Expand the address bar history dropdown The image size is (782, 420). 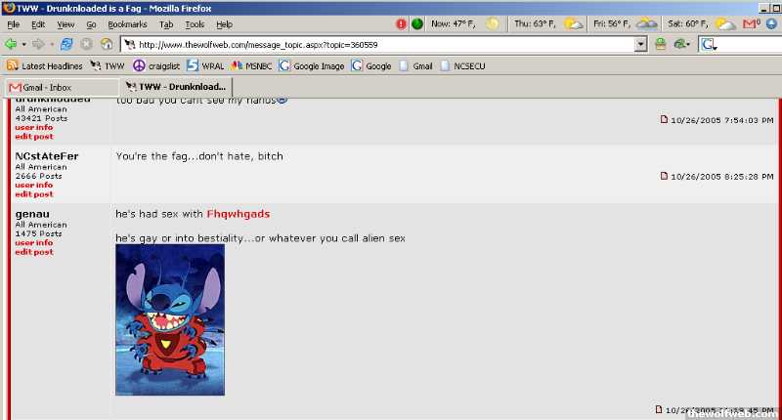(641, 45)
